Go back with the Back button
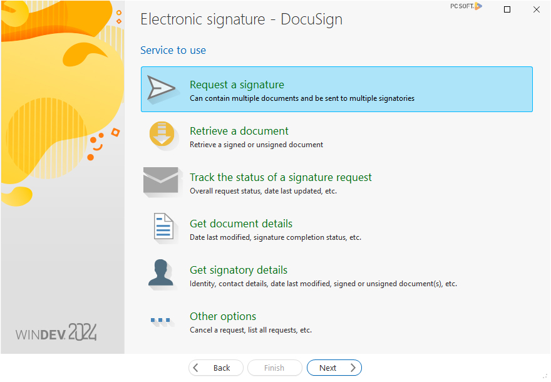 (x=216, y=368)
